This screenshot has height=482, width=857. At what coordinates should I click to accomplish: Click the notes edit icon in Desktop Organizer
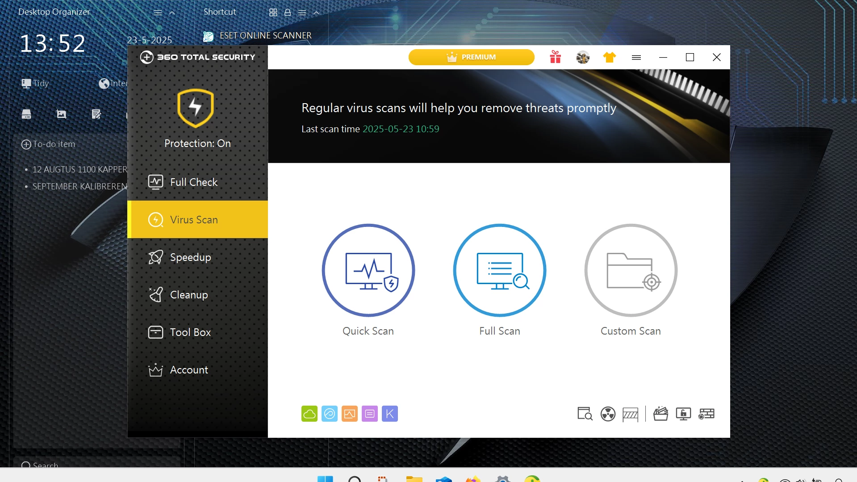click(96, 114)
